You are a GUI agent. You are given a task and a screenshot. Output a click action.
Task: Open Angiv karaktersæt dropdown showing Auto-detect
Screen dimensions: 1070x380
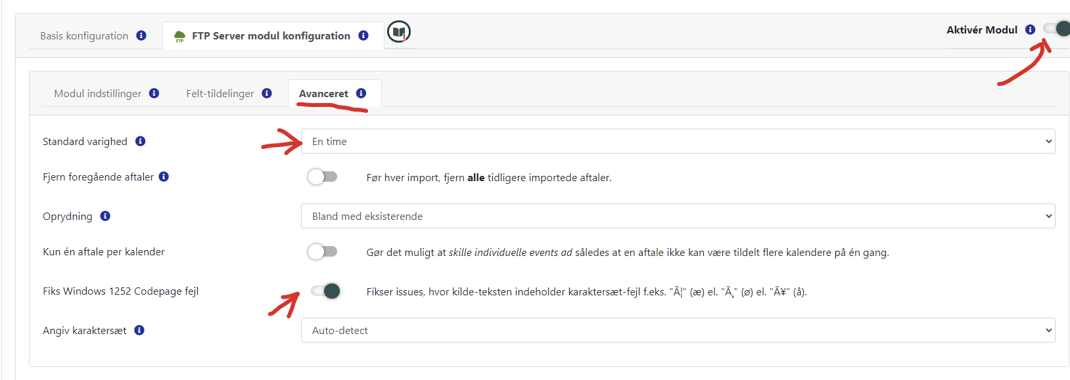click(x=678, y=330)
